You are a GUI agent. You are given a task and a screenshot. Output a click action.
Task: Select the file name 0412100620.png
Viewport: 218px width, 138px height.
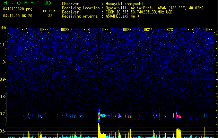(x=18, y=9)
